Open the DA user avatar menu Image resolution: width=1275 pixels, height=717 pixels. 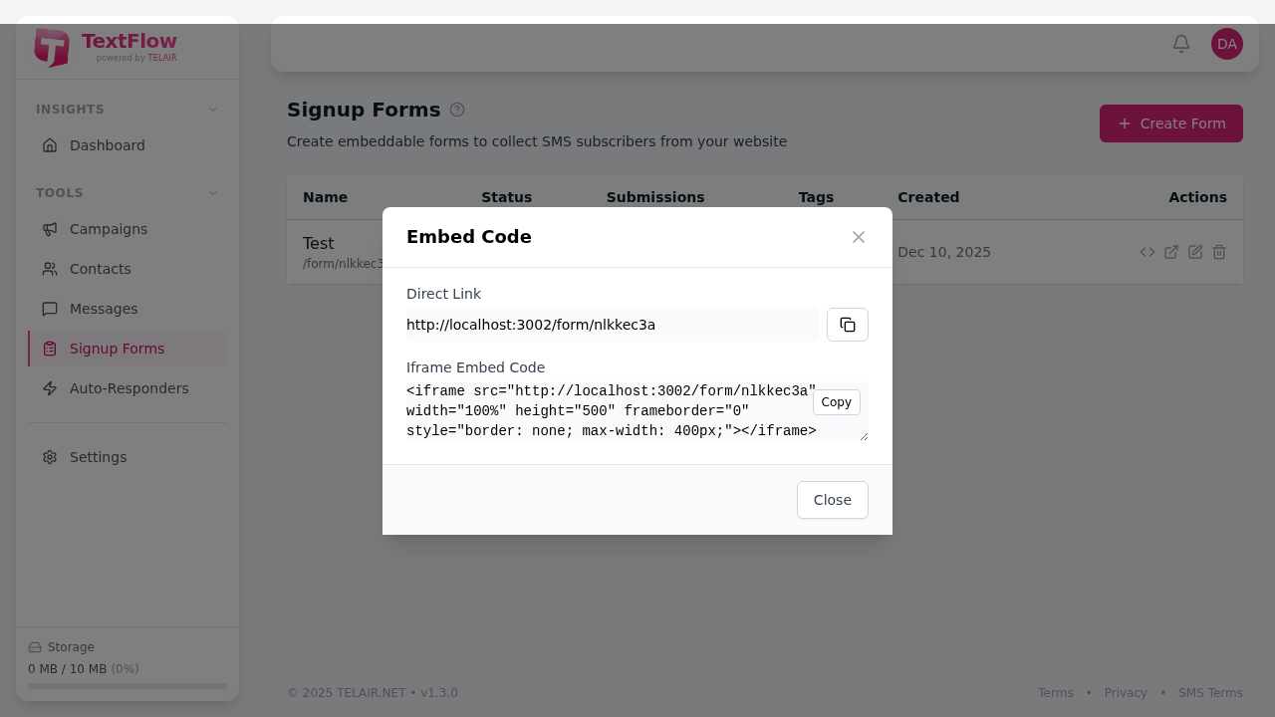tap(1227, 44)
